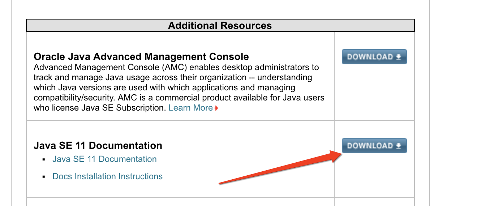Open the Java SE 11 Documentation link
Viewport: 490px width, 206px height.
104,159
